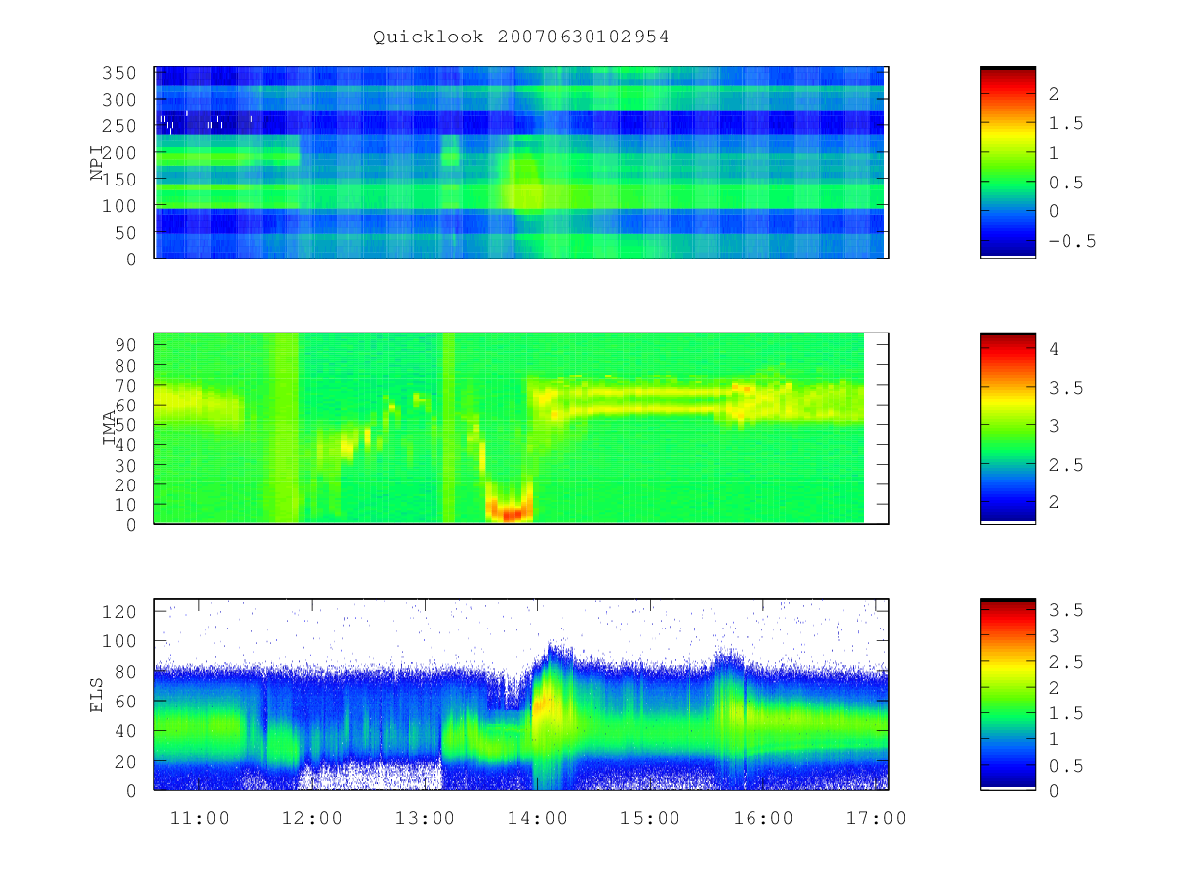The image size is (1185, 888).
Task: Click the ELS colorbar
Action: tap(1007, 694)
